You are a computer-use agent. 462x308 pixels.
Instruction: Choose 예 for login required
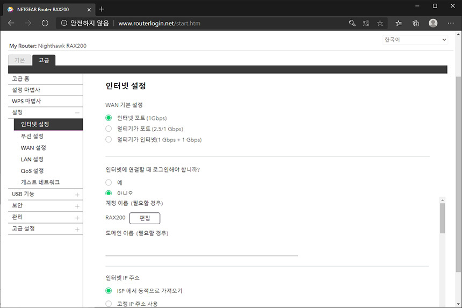click(x=109, y=182)
